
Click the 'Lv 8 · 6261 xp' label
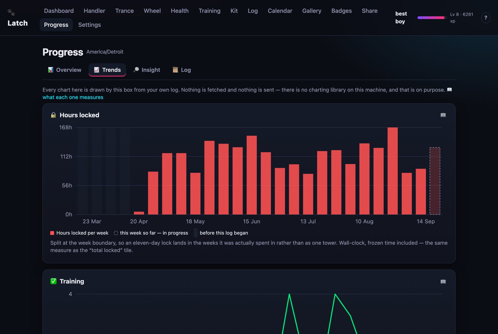click(462, 18)
